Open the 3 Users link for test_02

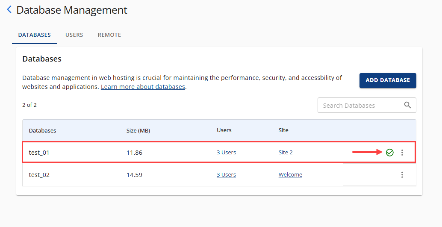(226, 175)
